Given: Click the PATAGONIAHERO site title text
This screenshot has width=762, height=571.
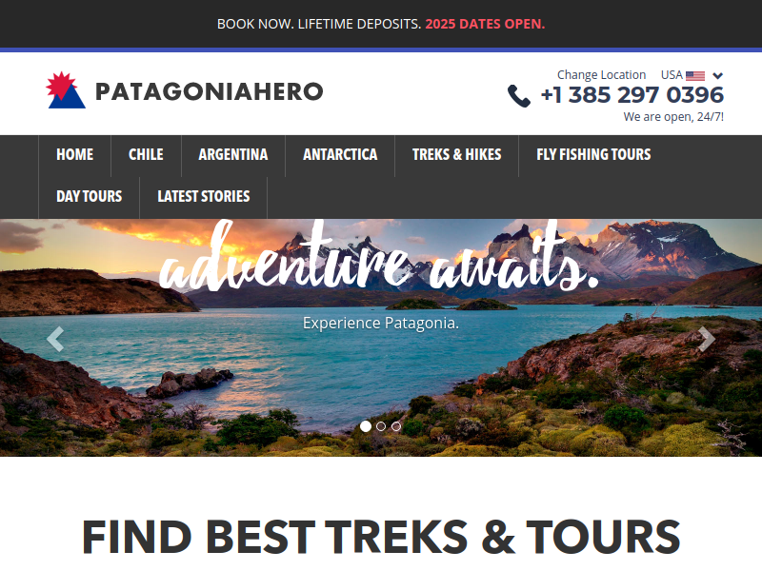Looking at the screenshot, I should pyautogui.click(x=209, y=91).
